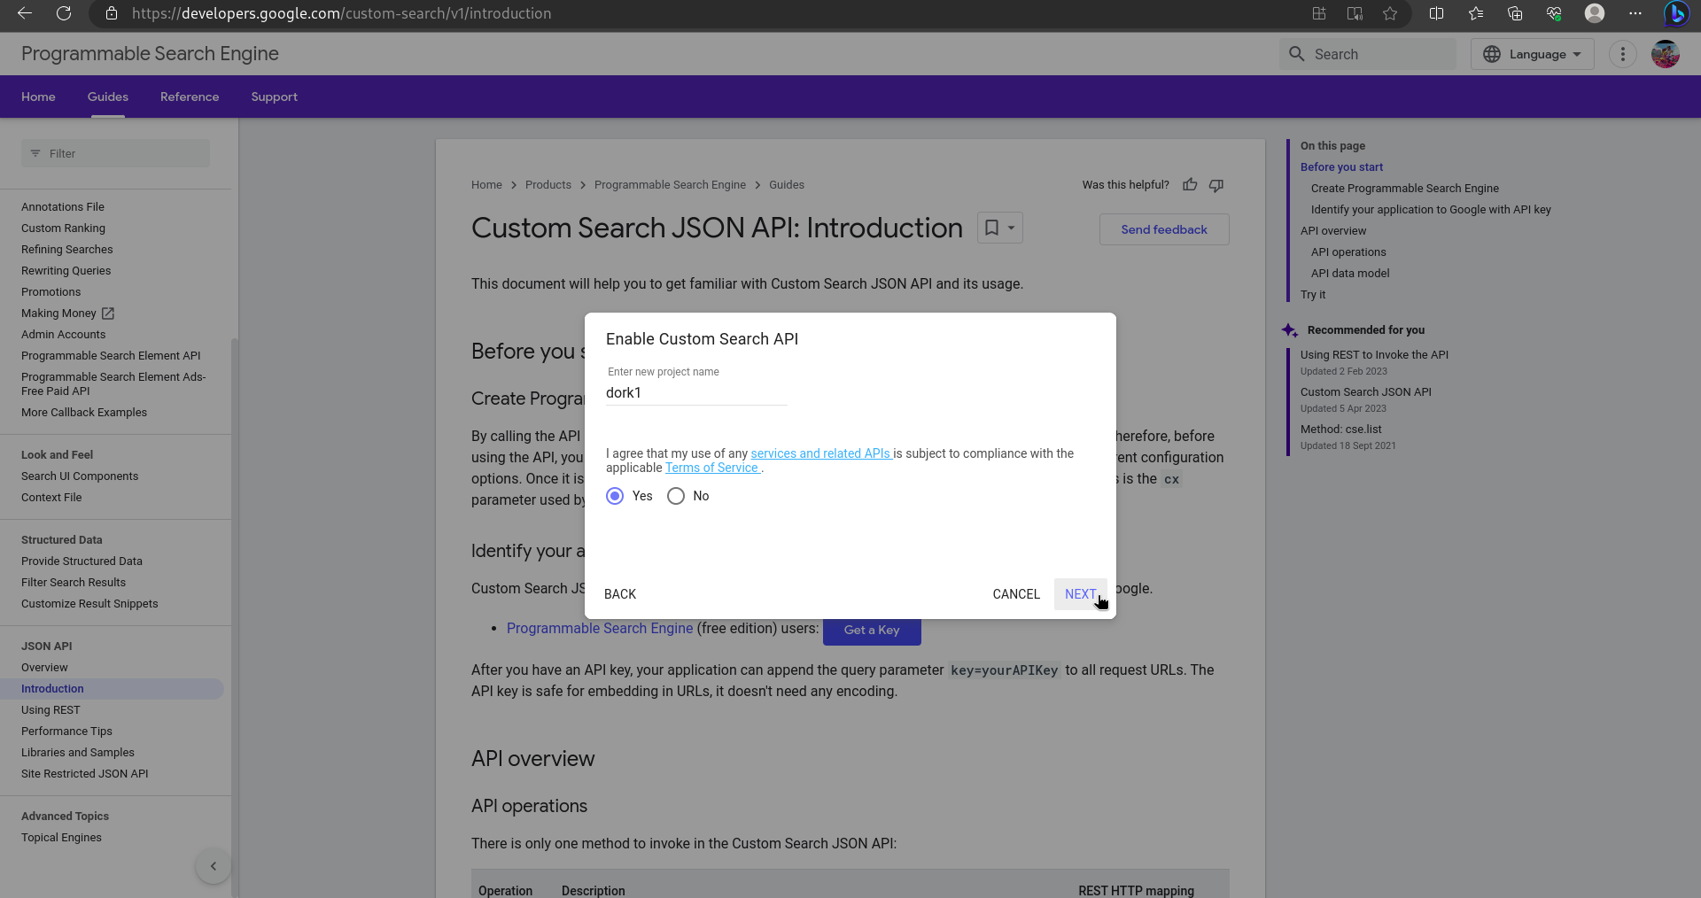This screenshot has height=898, width=1701.
Task: Click the browser essentials heart icon
Action: click(x=1554, y=13)
